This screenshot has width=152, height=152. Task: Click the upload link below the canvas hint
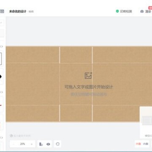(89, 94)
